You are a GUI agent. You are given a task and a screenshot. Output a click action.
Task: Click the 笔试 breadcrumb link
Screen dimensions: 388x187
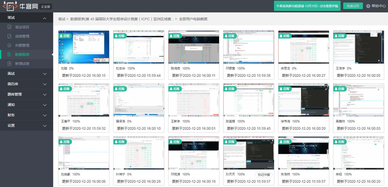[62, 19]
